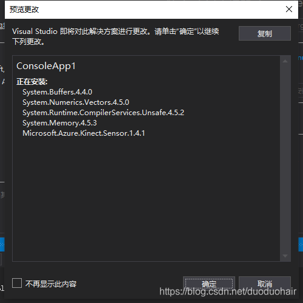Select the Microsoft.Azure.Kinect.Sensor.1.4.1 entry
Viewport: 303px width, 303px height.
click(84, 133)
